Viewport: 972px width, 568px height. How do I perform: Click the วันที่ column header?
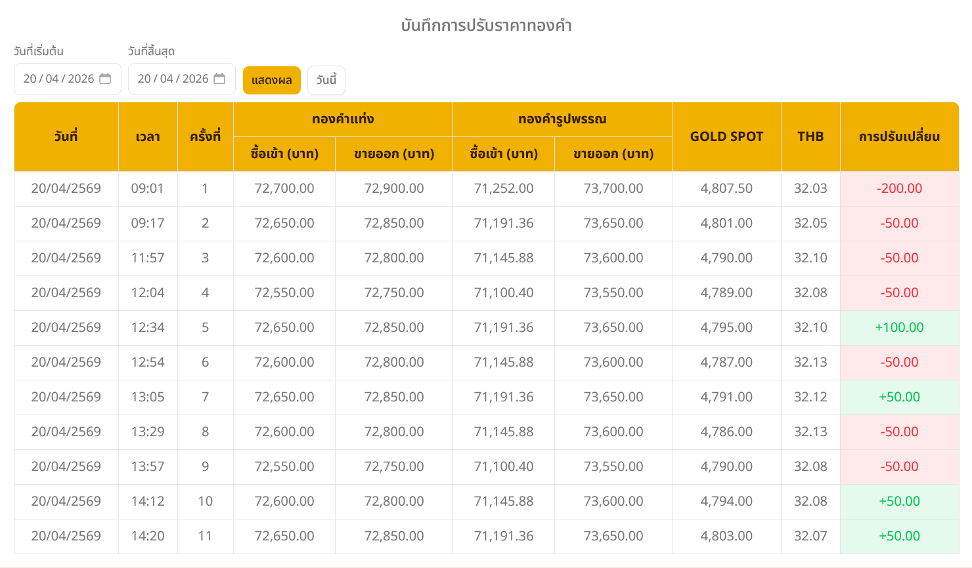pos(66,136)
